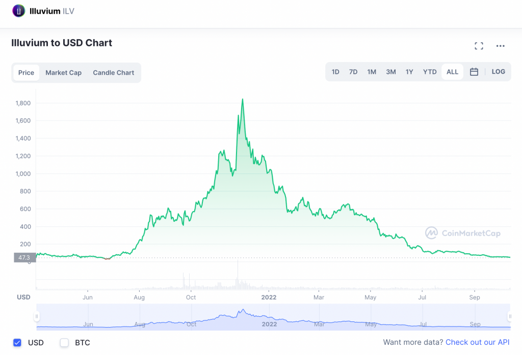Click the Illuvium logo icon
The image size is (522, 355).
click(19, 11)
